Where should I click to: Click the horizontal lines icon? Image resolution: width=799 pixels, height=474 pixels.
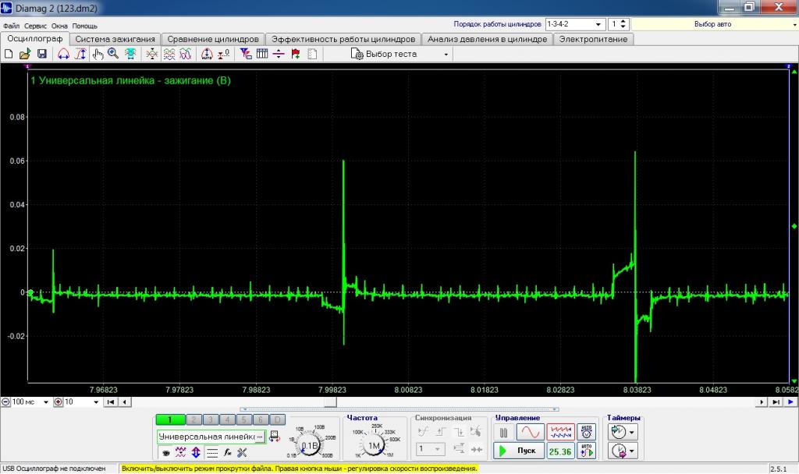[212, 452]
